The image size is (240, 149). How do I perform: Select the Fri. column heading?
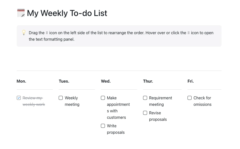click(x=191, y=81)
